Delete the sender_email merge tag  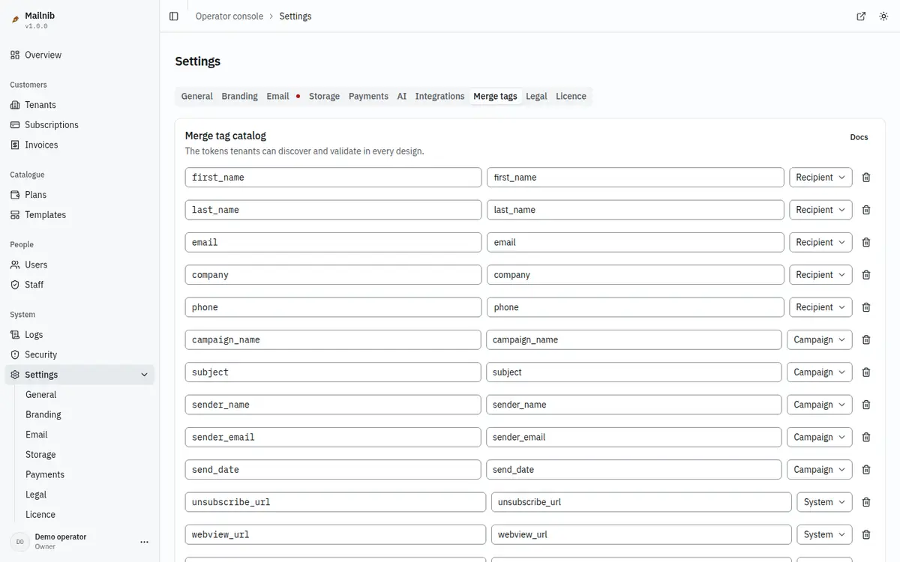click(866, 437)
